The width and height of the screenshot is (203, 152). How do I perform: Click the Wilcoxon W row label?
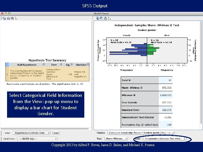coord(129,95)
